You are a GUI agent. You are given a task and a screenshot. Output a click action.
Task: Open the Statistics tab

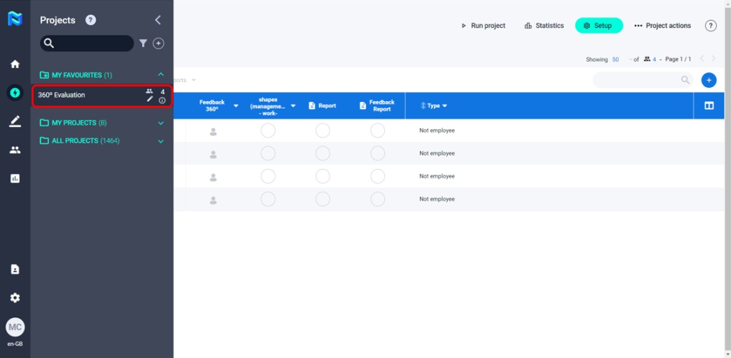pyautogui.click(x=544, y=26)
